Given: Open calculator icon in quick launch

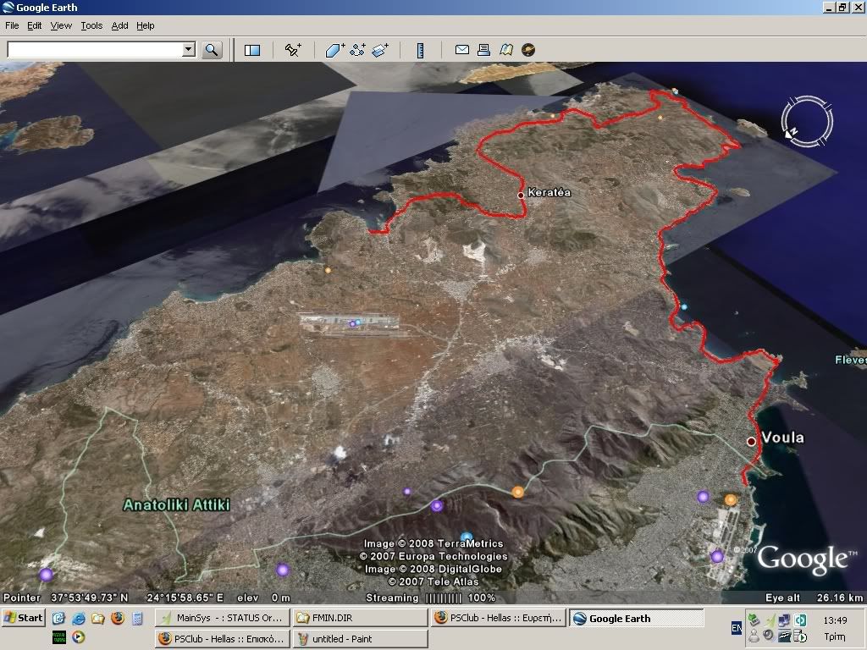Looking at the screenshot, I should pyautogui.click(x=137, y=618).
